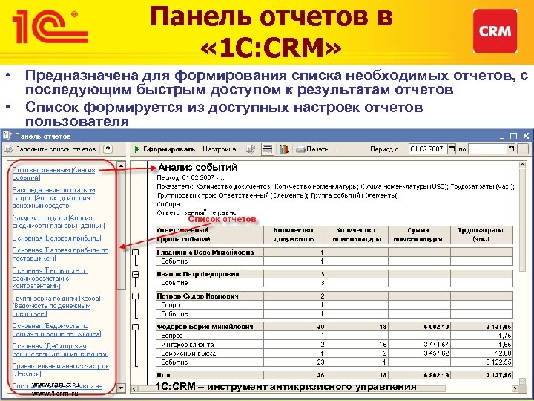The height and width of the screenshot is (401, 534).
Task: Select the Петров Сидор Иванович cell
Action: [209, 296]
